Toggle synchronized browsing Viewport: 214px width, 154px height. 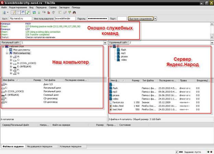tap(70, 13)
